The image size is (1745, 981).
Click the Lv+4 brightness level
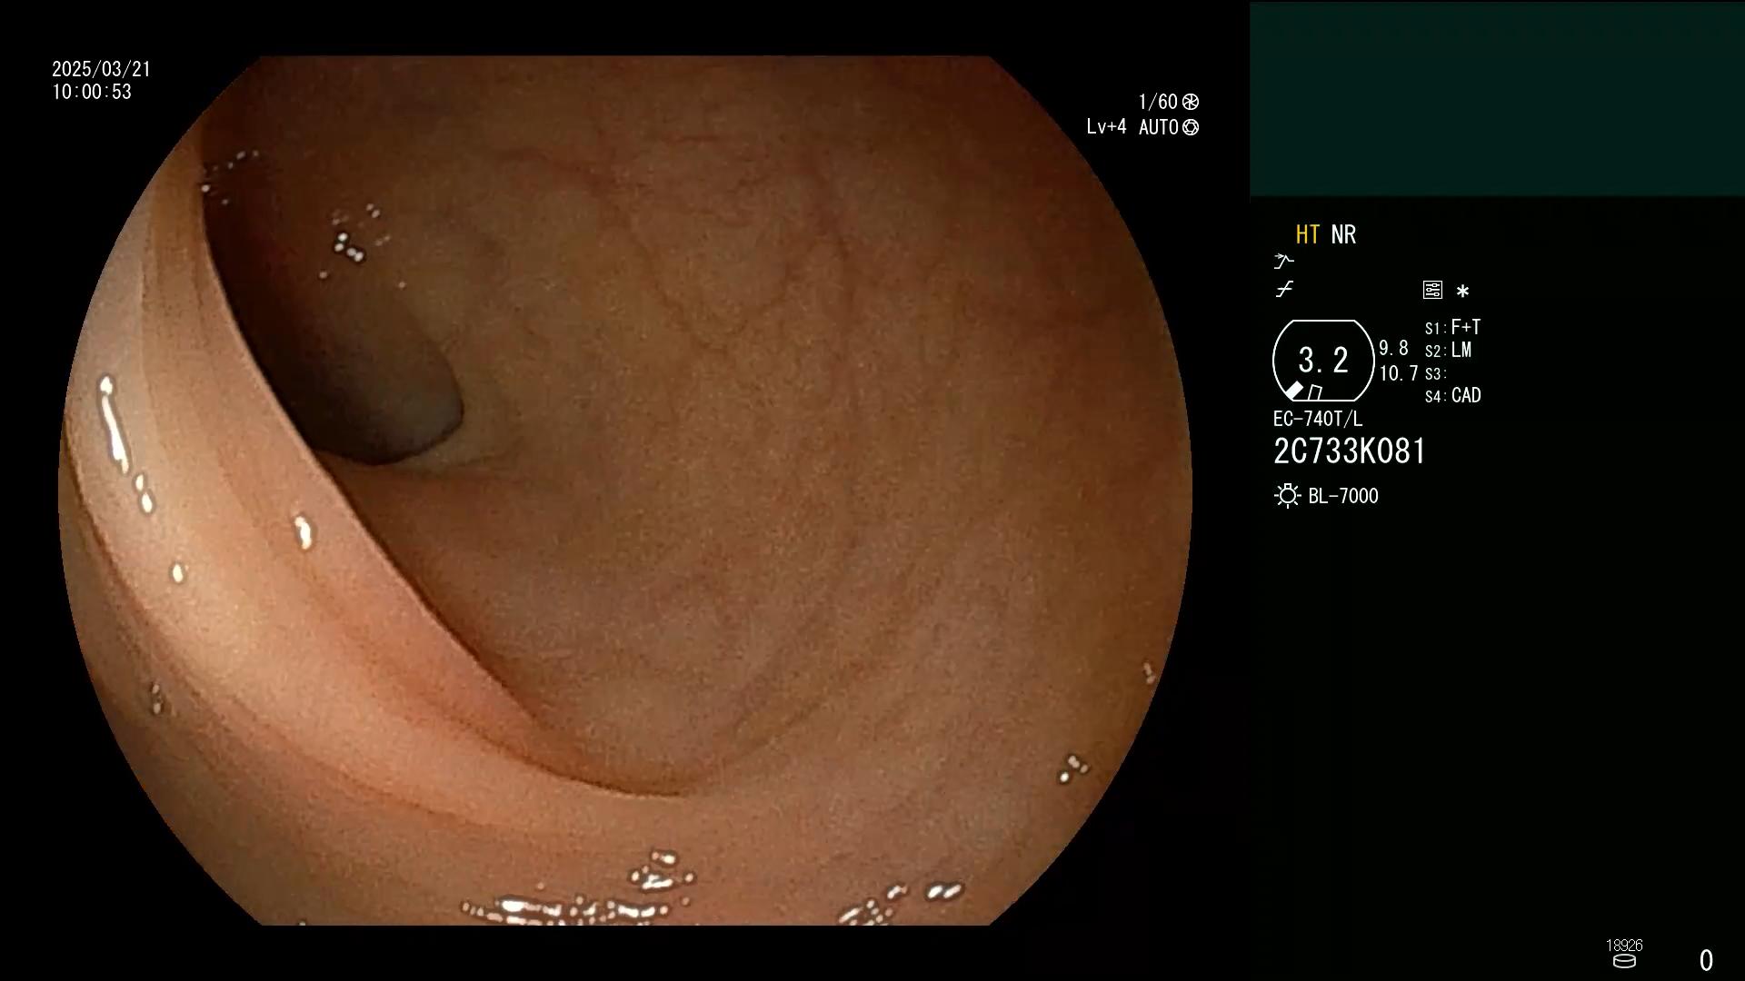(x=1106, y=127)
